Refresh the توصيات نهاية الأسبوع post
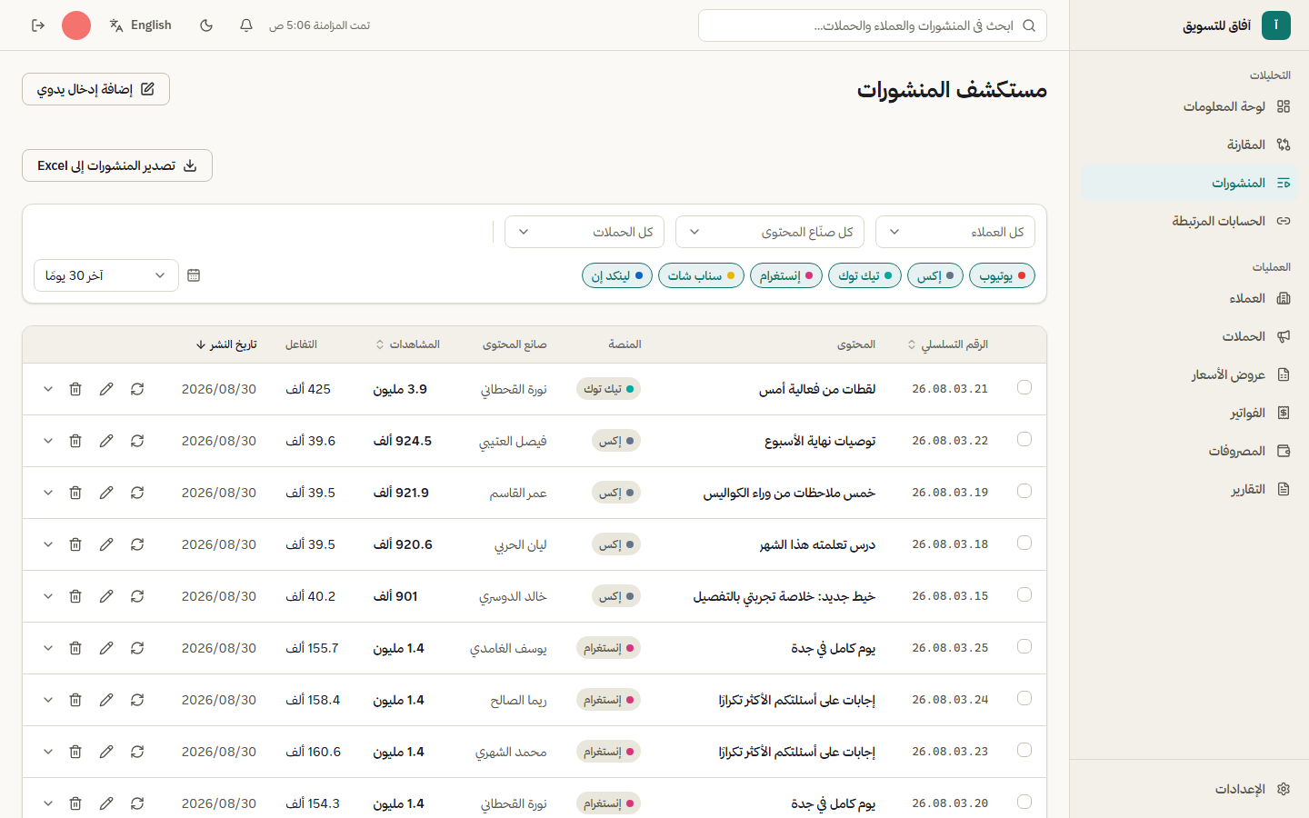The width and height of the screenshot is (1309, 818). pyautogui.click(x=137, y=441)
